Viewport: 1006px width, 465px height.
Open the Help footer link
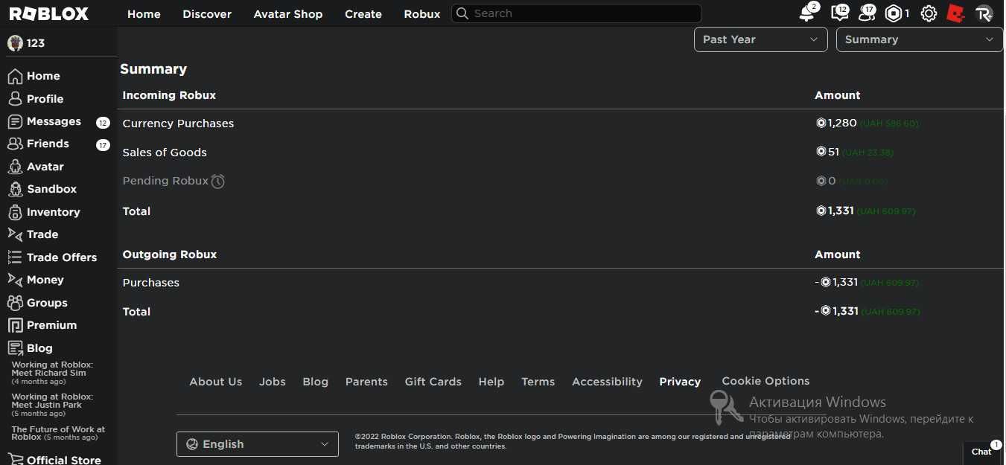coord(491,382)
